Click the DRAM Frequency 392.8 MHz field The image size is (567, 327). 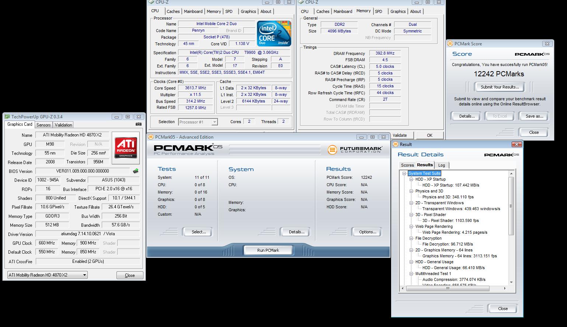pyautogui.click(x=385, y=53)
